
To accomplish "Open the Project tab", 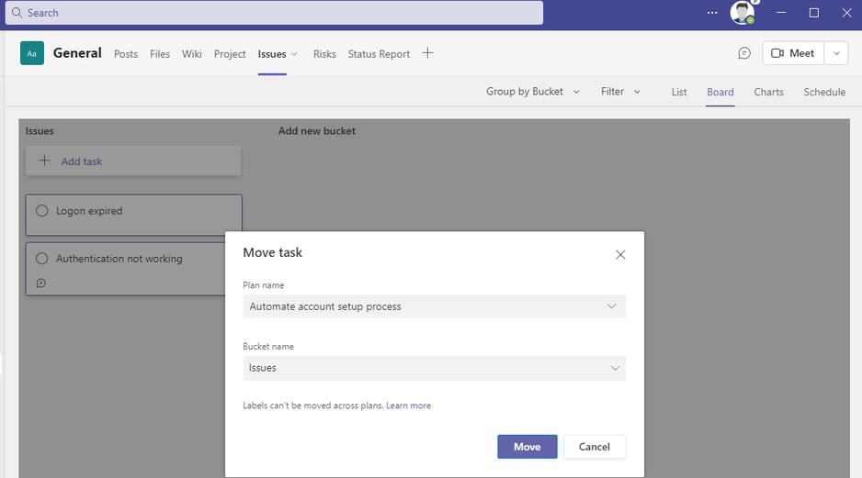I will [x=230, y=54].
